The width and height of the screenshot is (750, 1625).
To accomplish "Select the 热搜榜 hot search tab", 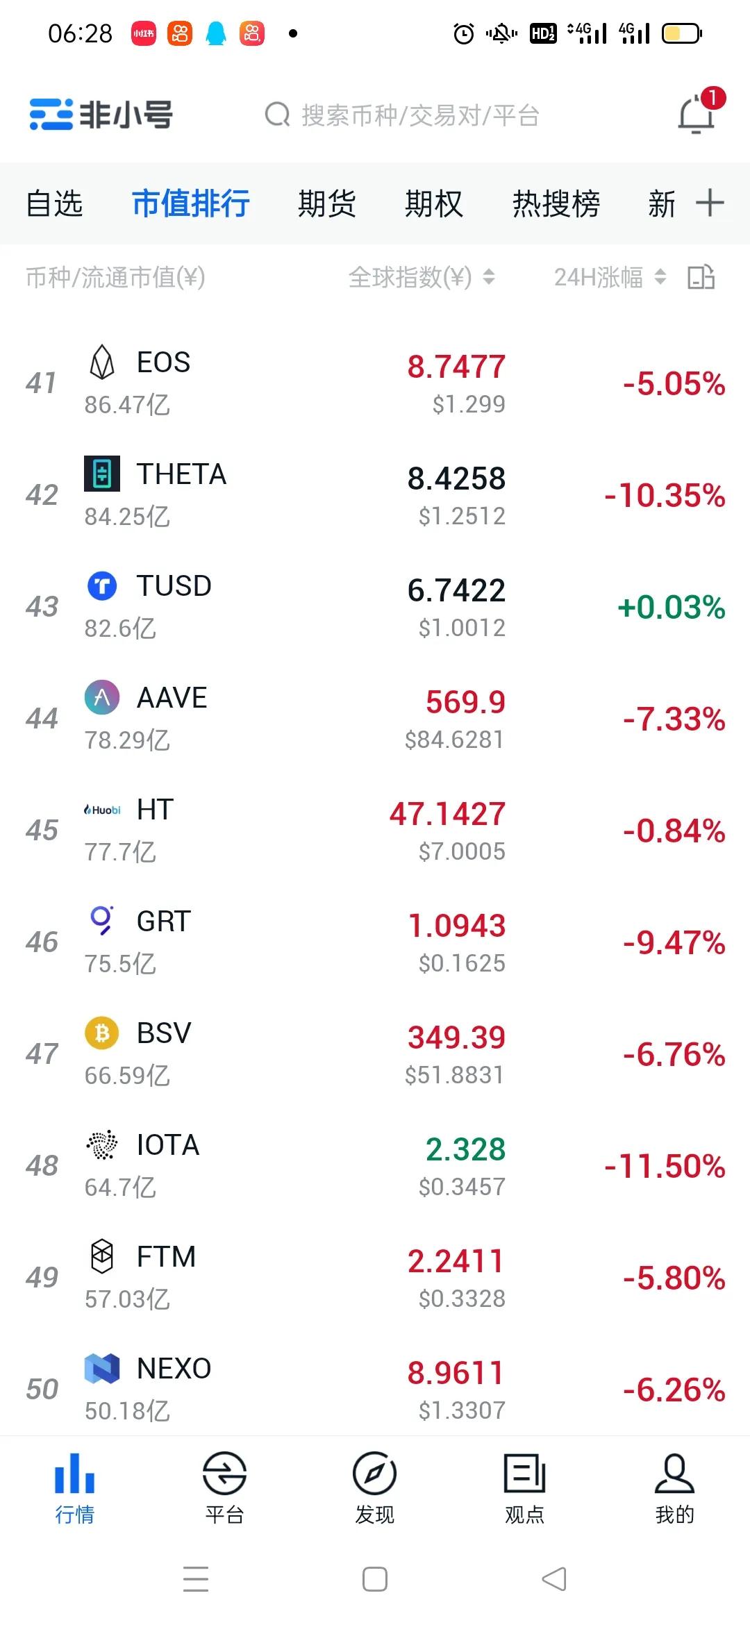I will tap(556, 204).
